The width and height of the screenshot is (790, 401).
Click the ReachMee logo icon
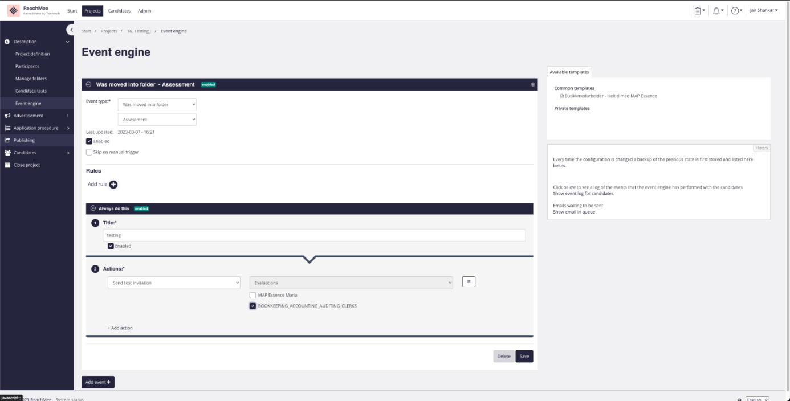pyautogui.click(x=14, y=11)
